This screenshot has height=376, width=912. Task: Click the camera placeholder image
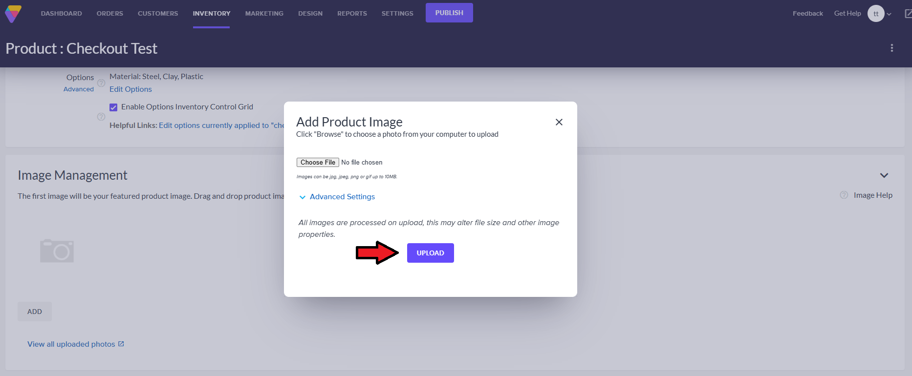(57, 251)
